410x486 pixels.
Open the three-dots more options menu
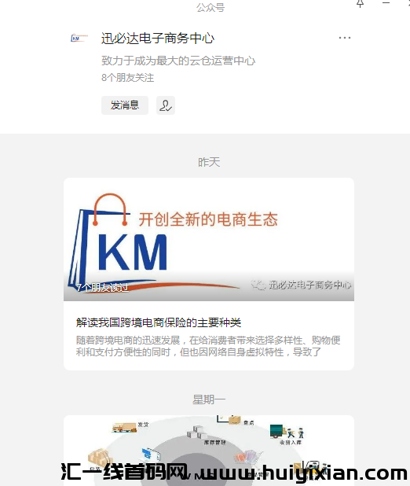[345, 38]
